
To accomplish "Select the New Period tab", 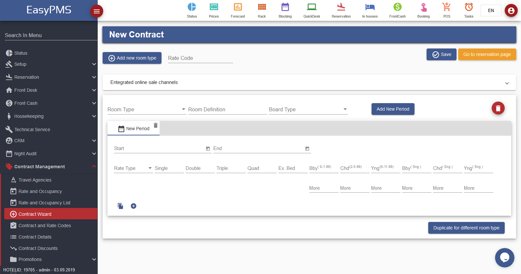I will click(134, 129).
